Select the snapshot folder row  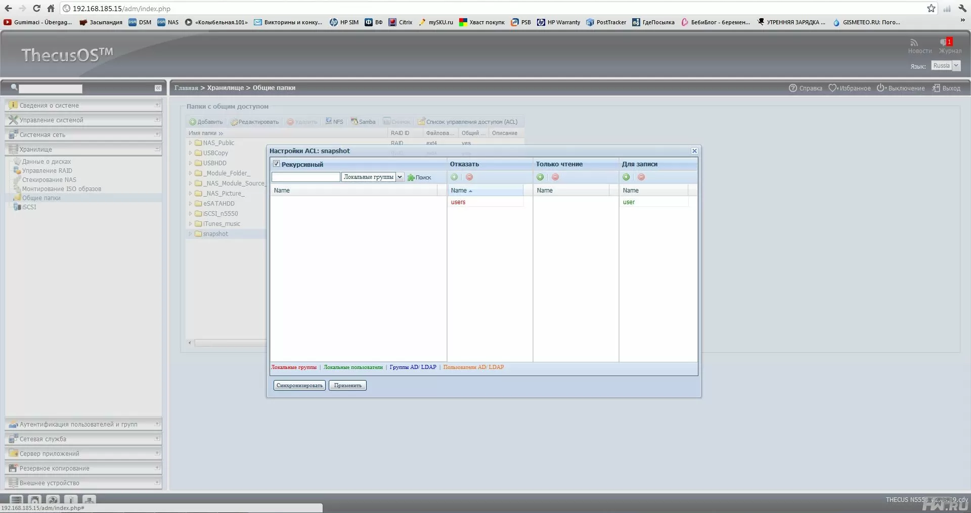227,234
